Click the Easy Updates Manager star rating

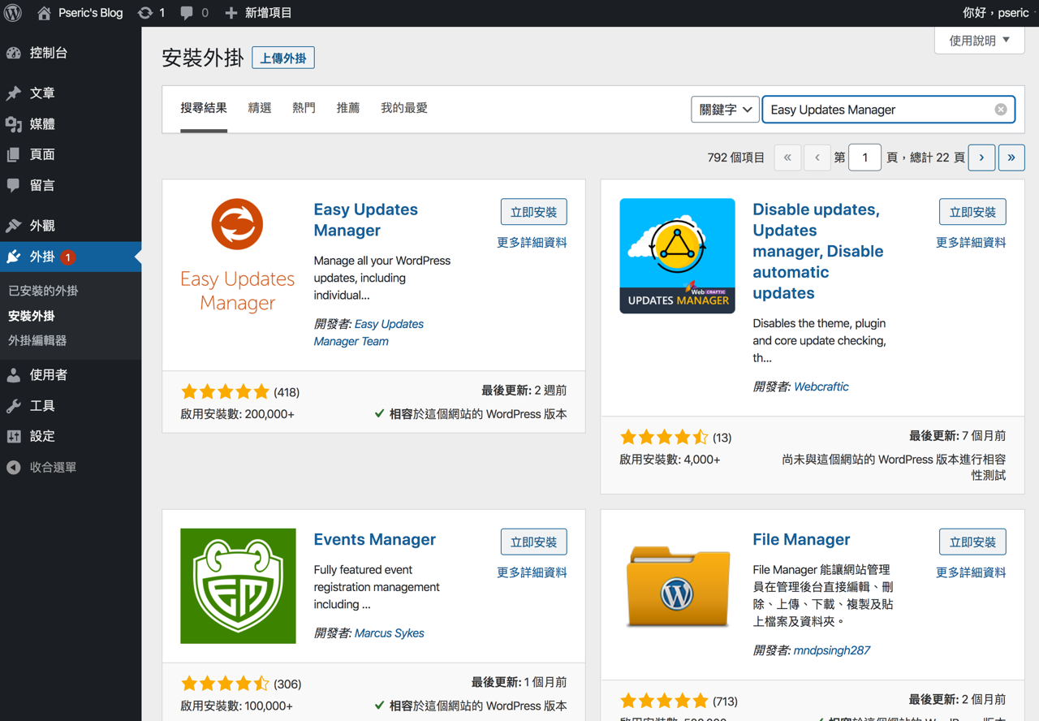pos(225,392)
